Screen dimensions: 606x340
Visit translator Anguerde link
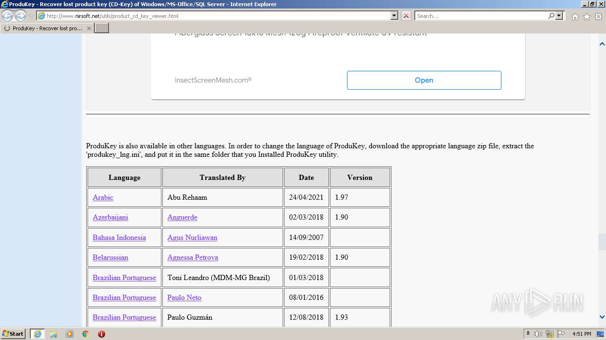pyautogui.click(x=182, y=217)
